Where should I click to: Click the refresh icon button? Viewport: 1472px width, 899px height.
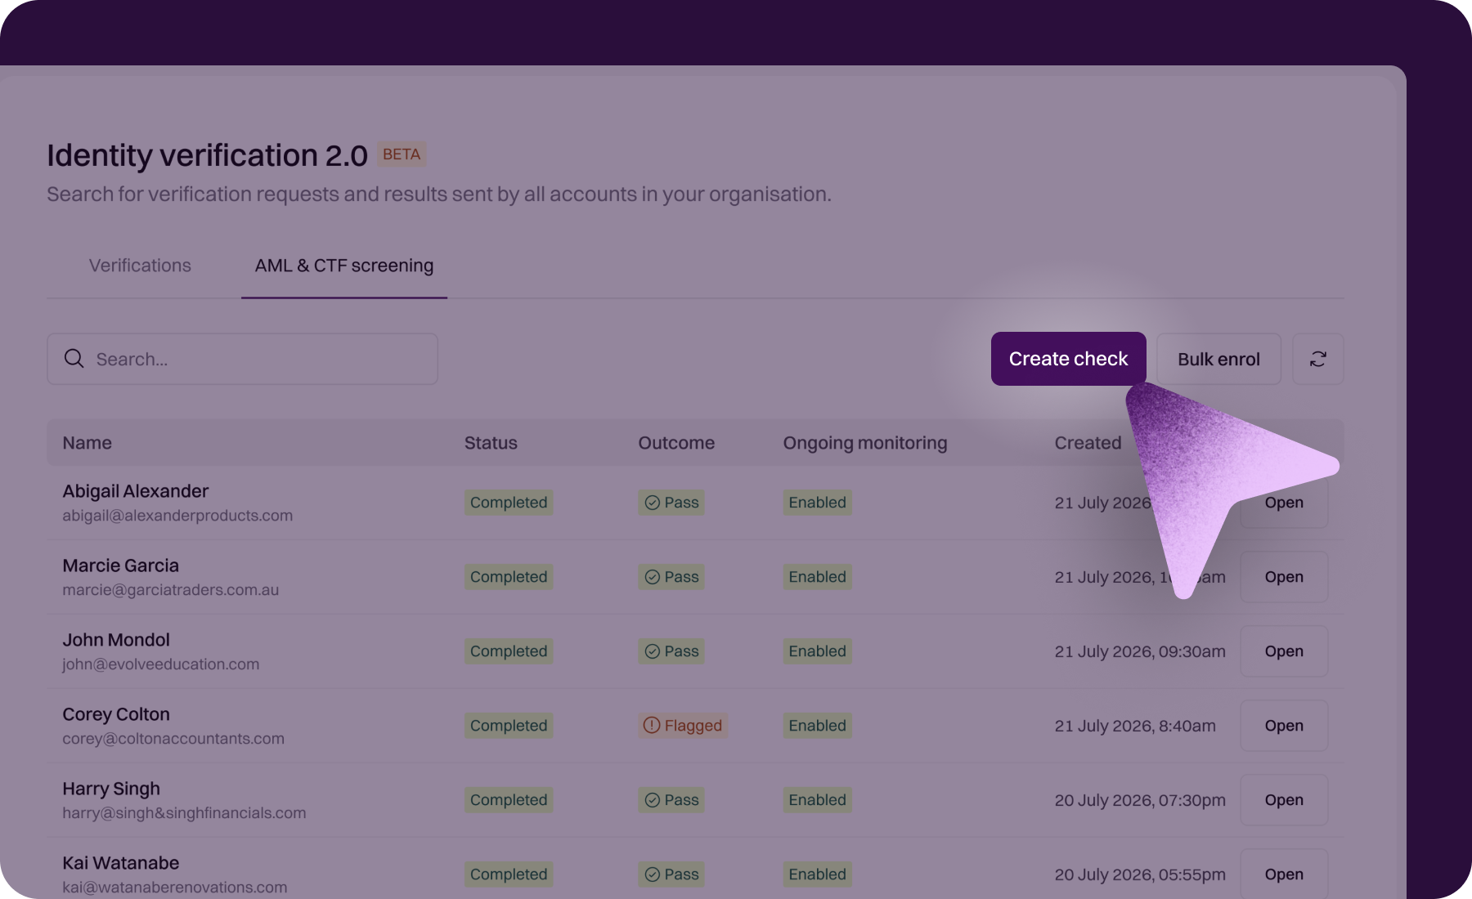point(1317,359)
